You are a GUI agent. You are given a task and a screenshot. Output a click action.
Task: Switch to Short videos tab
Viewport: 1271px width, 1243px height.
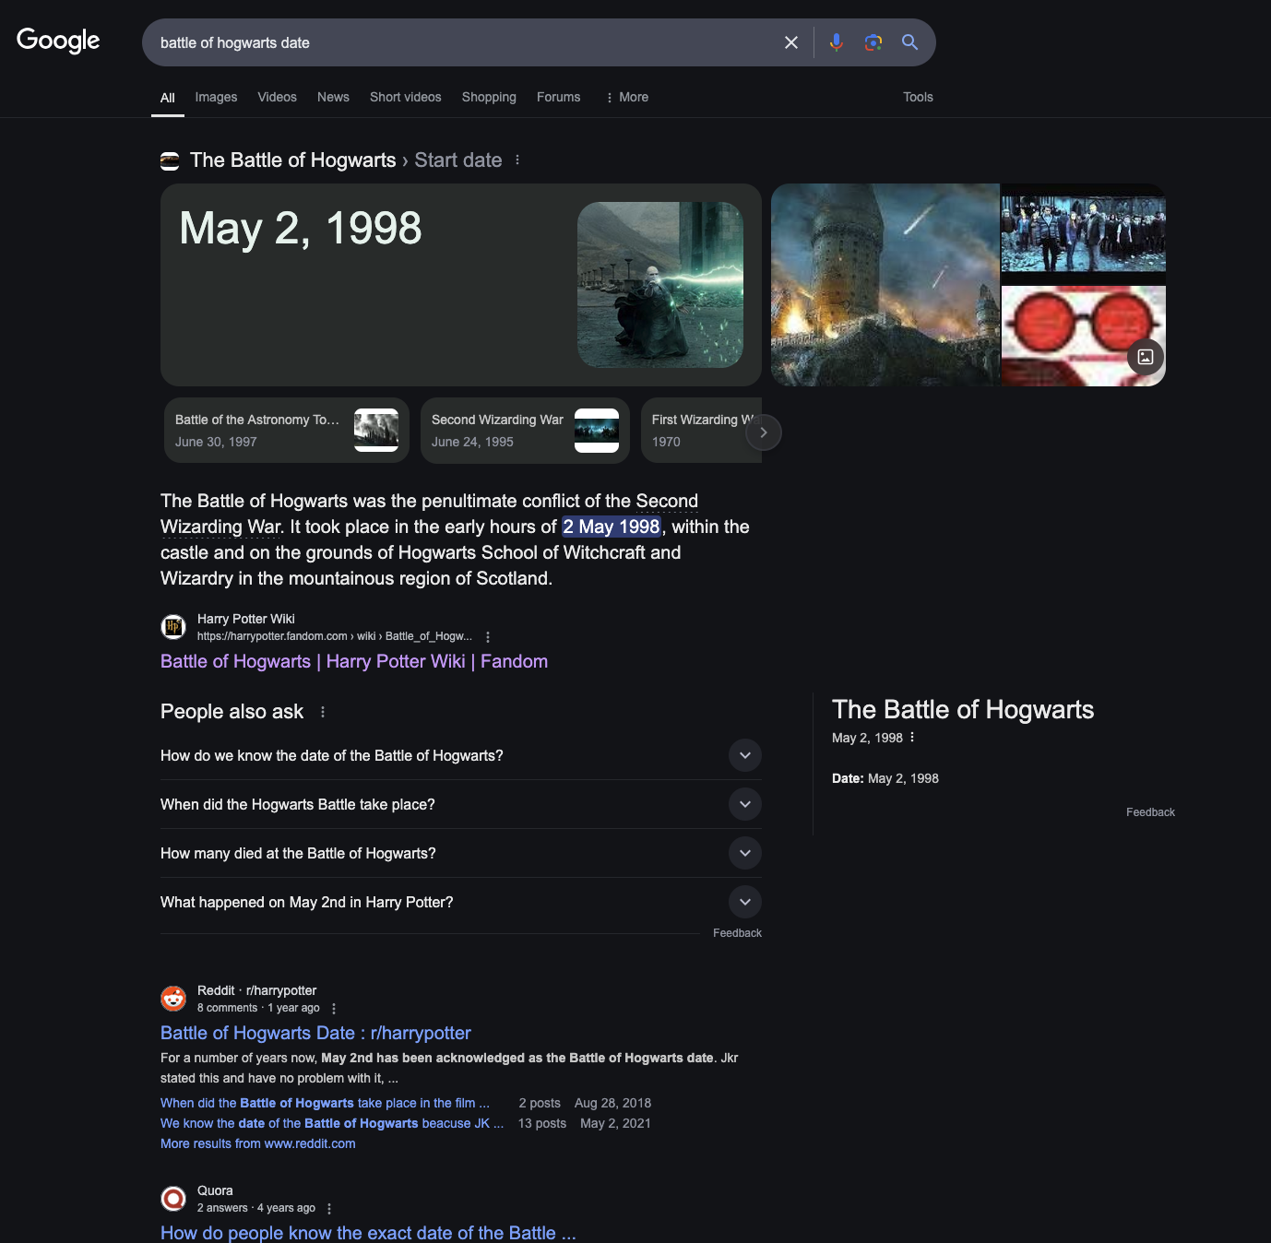(x=406, y=97)
